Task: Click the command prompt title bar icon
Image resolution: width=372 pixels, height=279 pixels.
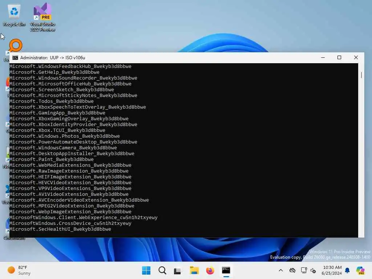Action: pos(15,58)
